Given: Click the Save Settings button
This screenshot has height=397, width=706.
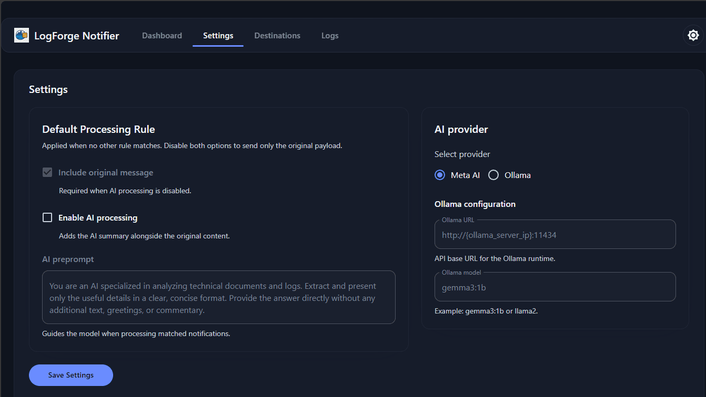Looking at the screenshot, I should click(70, 375).
